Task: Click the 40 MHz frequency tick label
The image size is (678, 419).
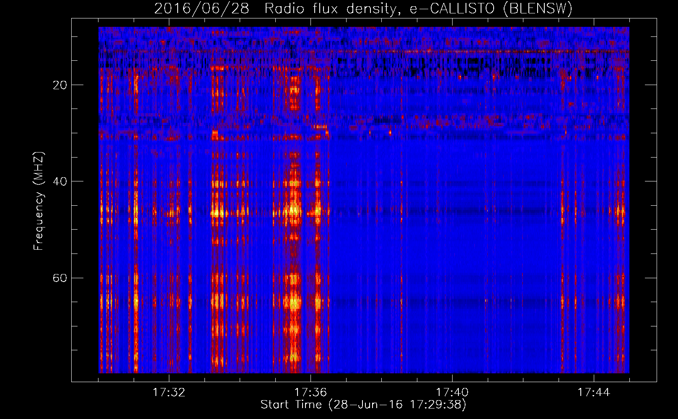Action: (x=60, y=181)
